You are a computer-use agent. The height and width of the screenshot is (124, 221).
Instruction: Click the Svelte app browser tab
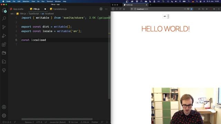135,5
